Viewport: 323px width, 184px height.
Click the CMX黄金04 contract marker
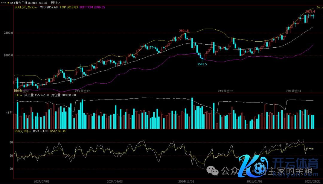(x=294, y=91)
